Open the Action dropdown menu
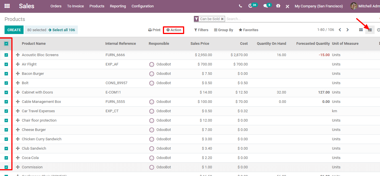Image resolution: width=380 pixels, height=176 pixels. tap(174, 30)
